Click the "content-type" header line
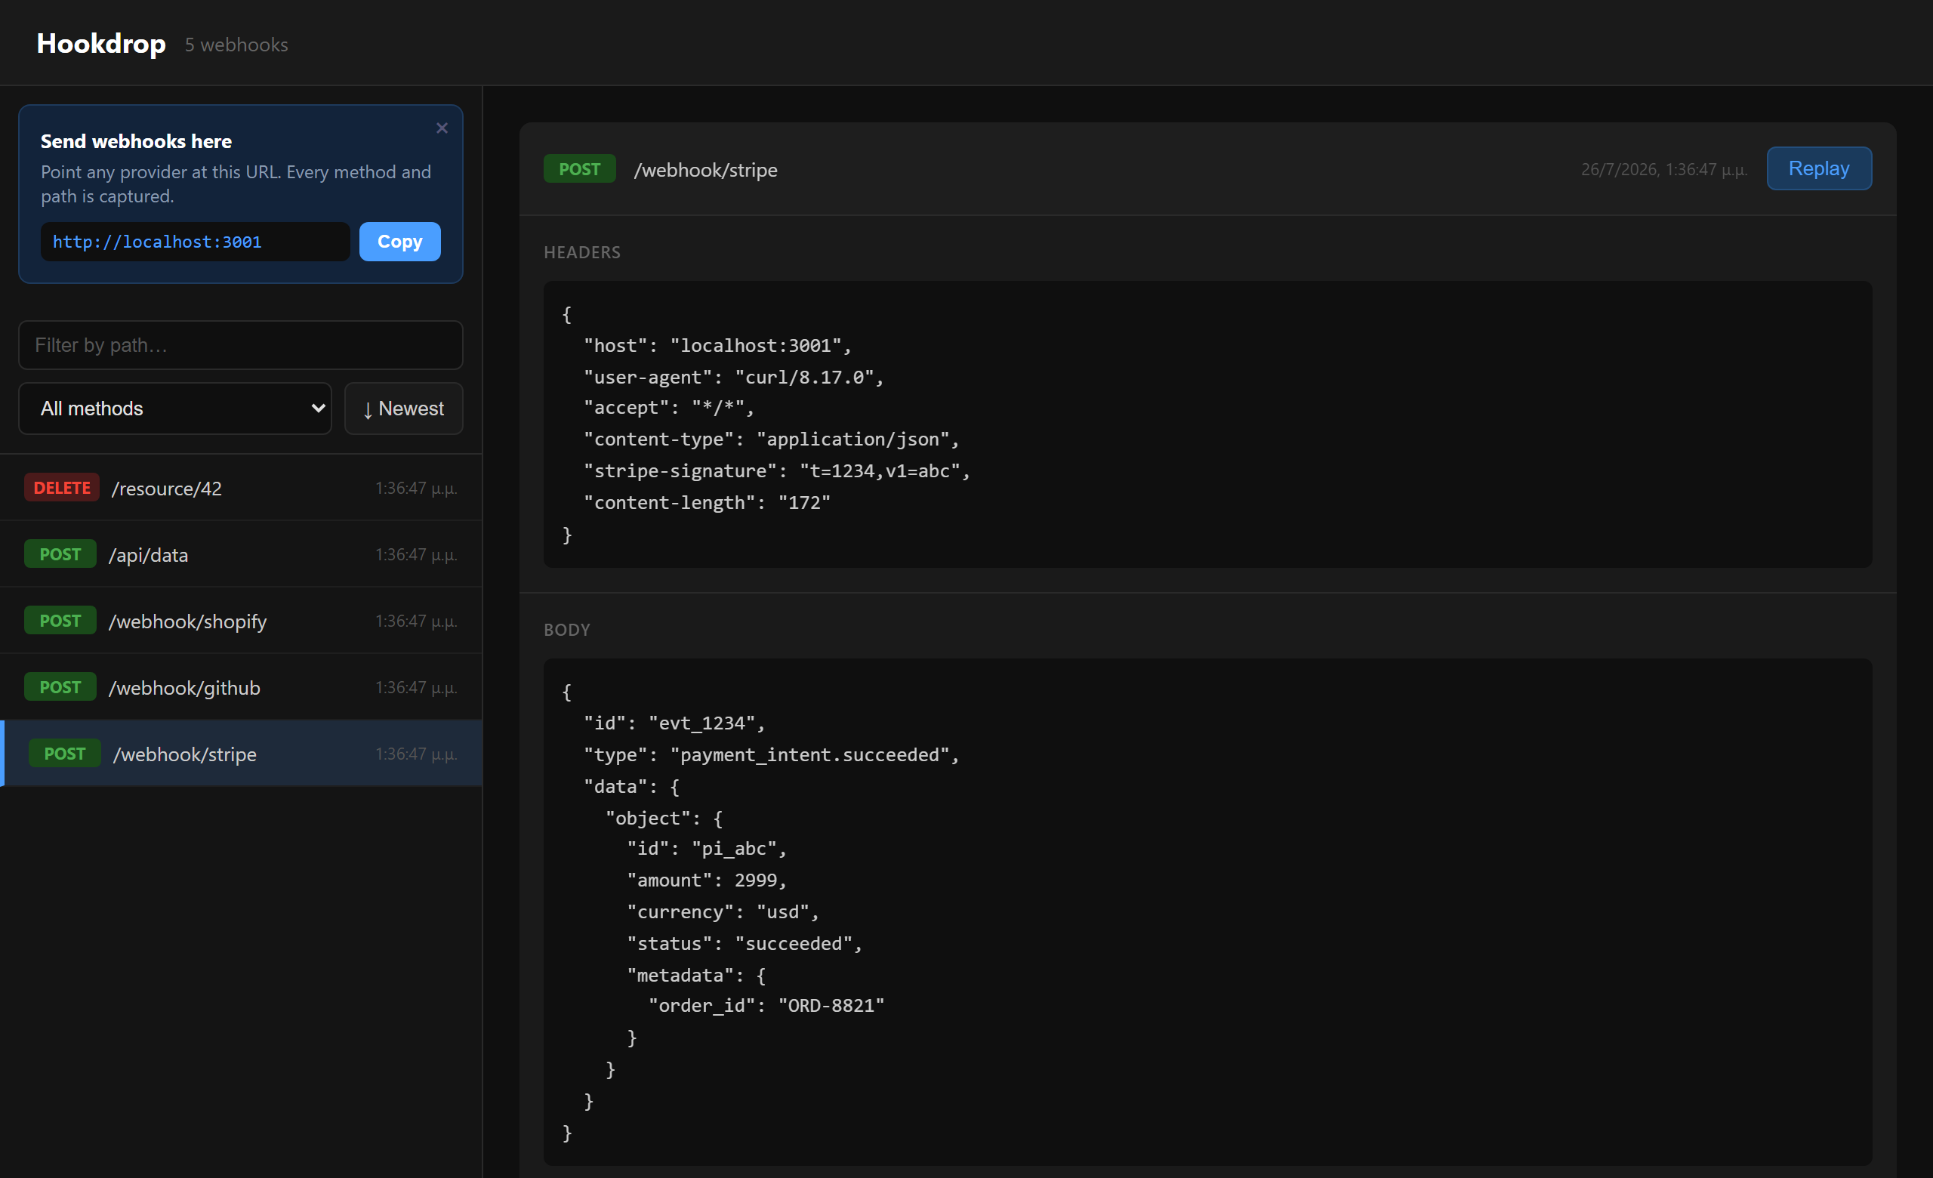Screen dimensions: 1933x1178 [x=771, y=439]
